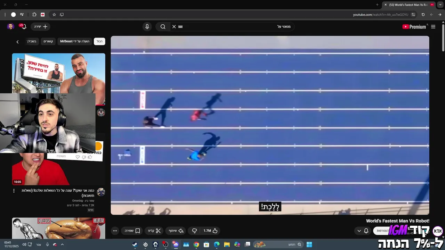This screenshot has height=250, width=445.
Task: Open options menu for 'כמה אני שוקל' video
Action: (14, 191)
